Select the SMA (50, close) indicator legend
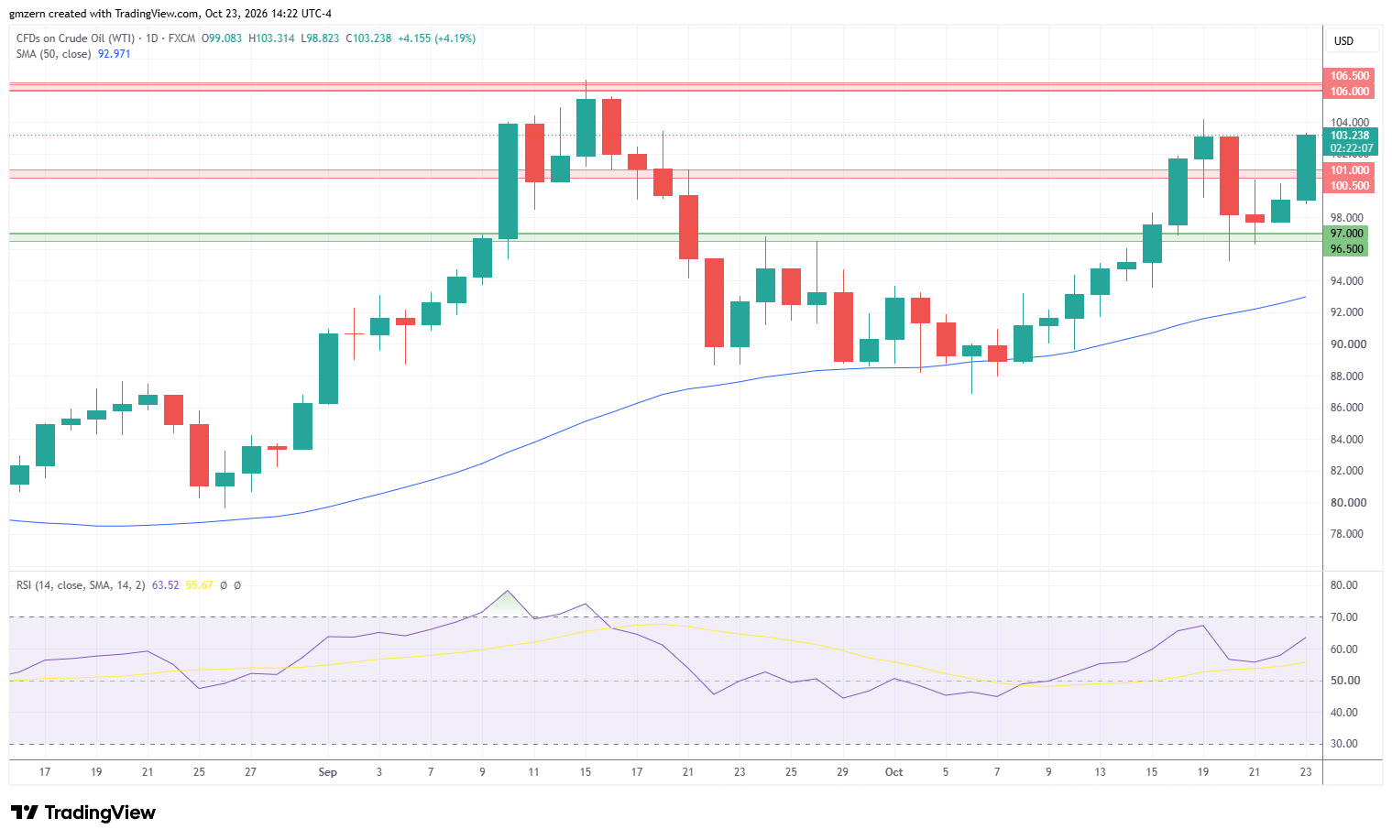Viewport: 1392px width, 840px height. [53, 54]
